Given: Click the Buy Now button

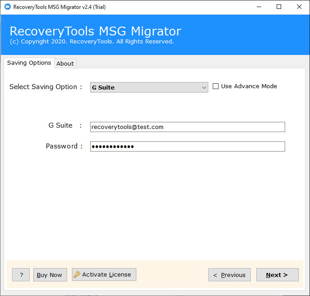Looking at the screenshot, I should [50, 275].
